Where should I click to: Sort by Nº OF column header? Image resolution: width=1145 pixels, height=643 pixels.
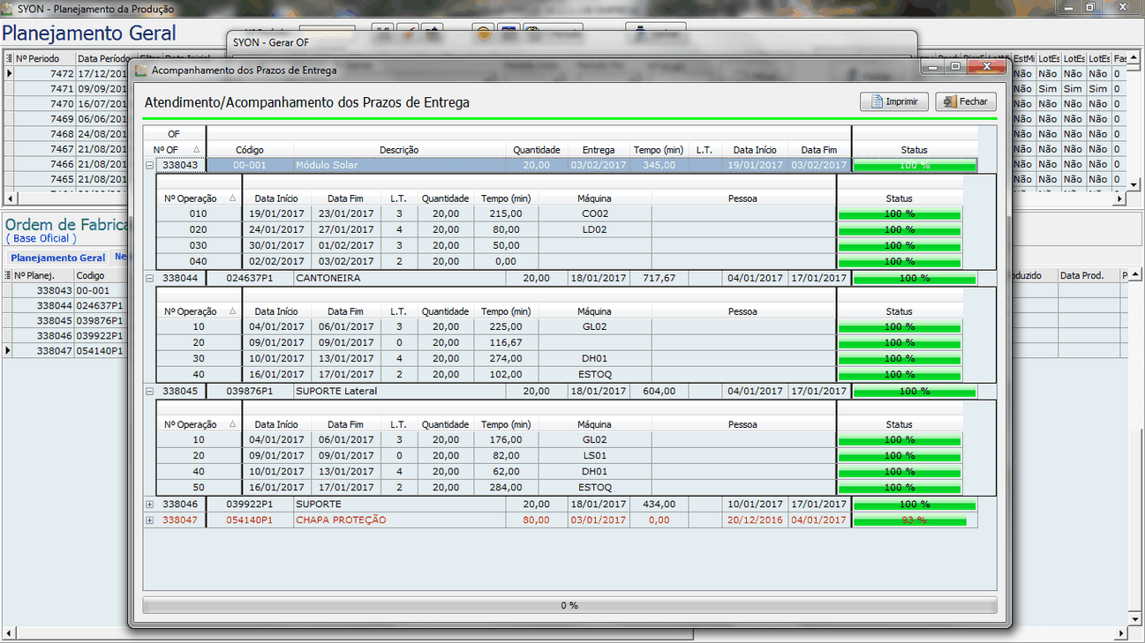point(174,150)
